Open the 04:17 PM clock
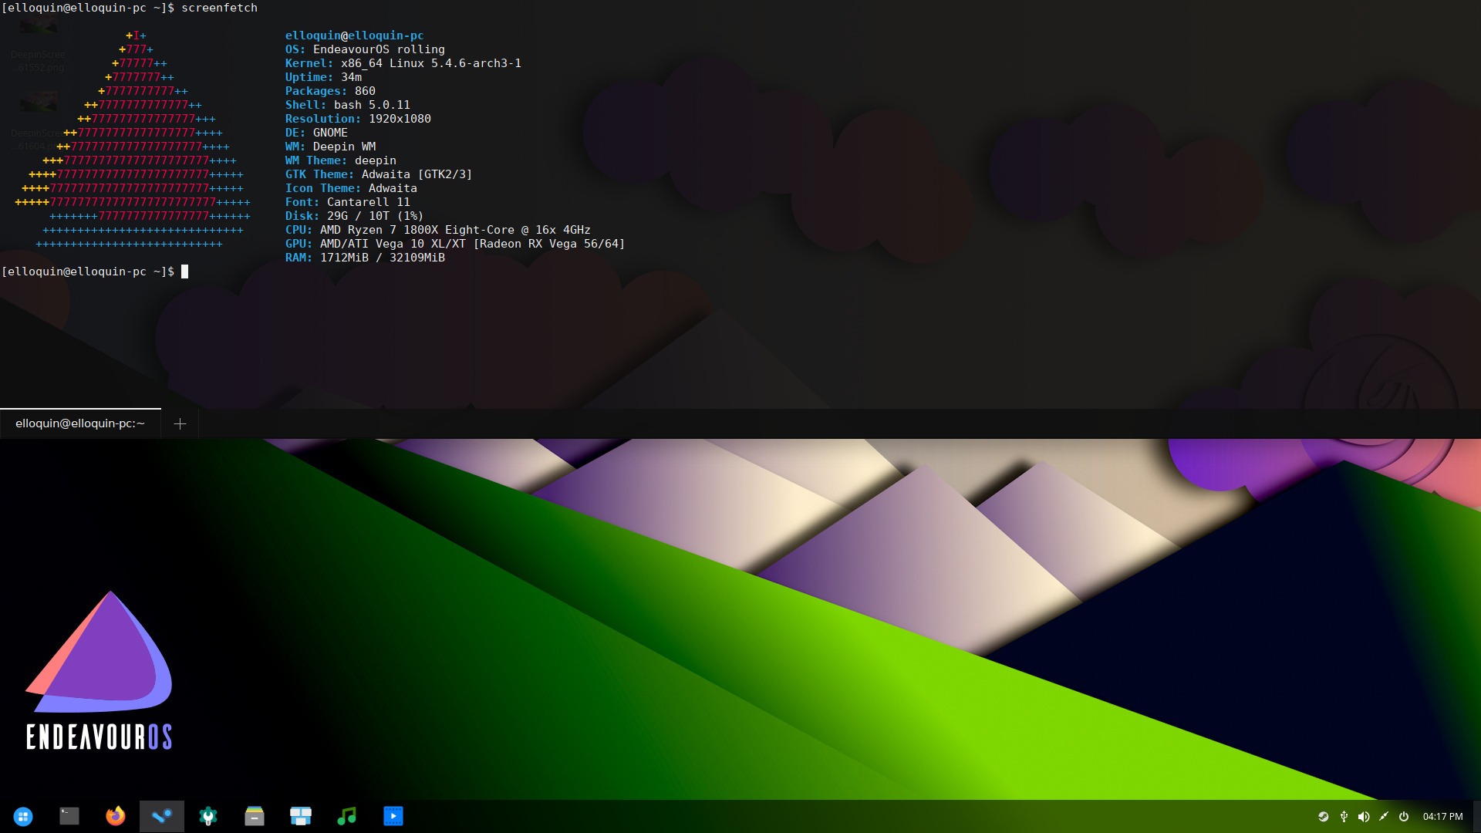Screen dimensions: 1481x833 pyautogui.click(x=1442, y=817)
